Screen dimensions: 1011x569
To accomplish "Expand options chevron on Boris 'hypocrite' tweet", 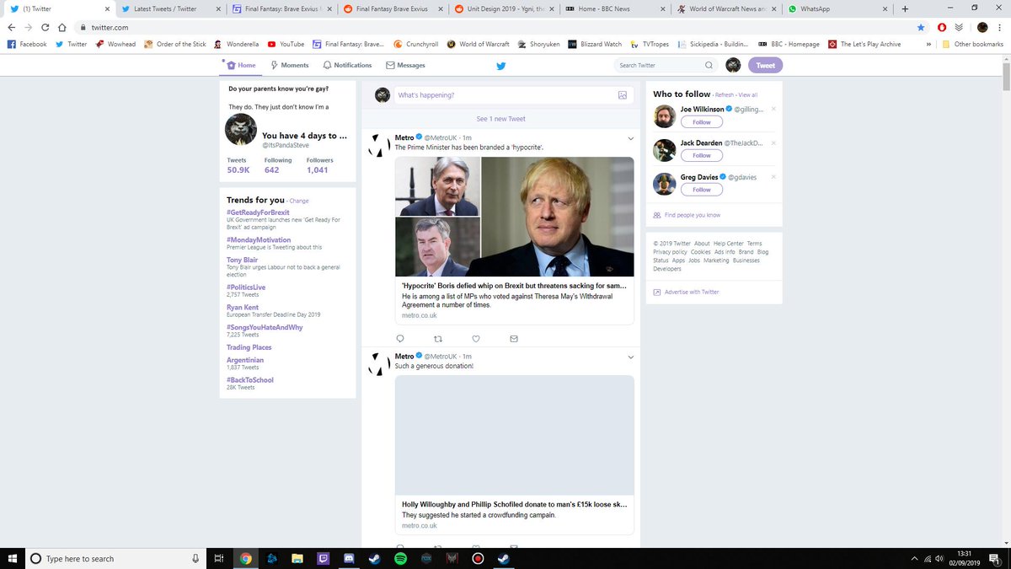I will coord(630,138).
